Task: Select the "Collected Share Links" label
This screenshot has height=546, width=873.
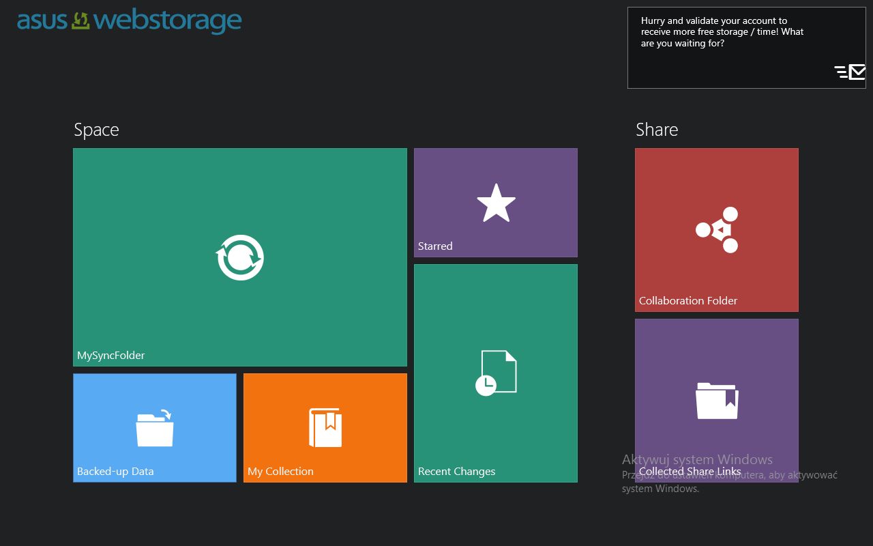Action: (690, 472)
